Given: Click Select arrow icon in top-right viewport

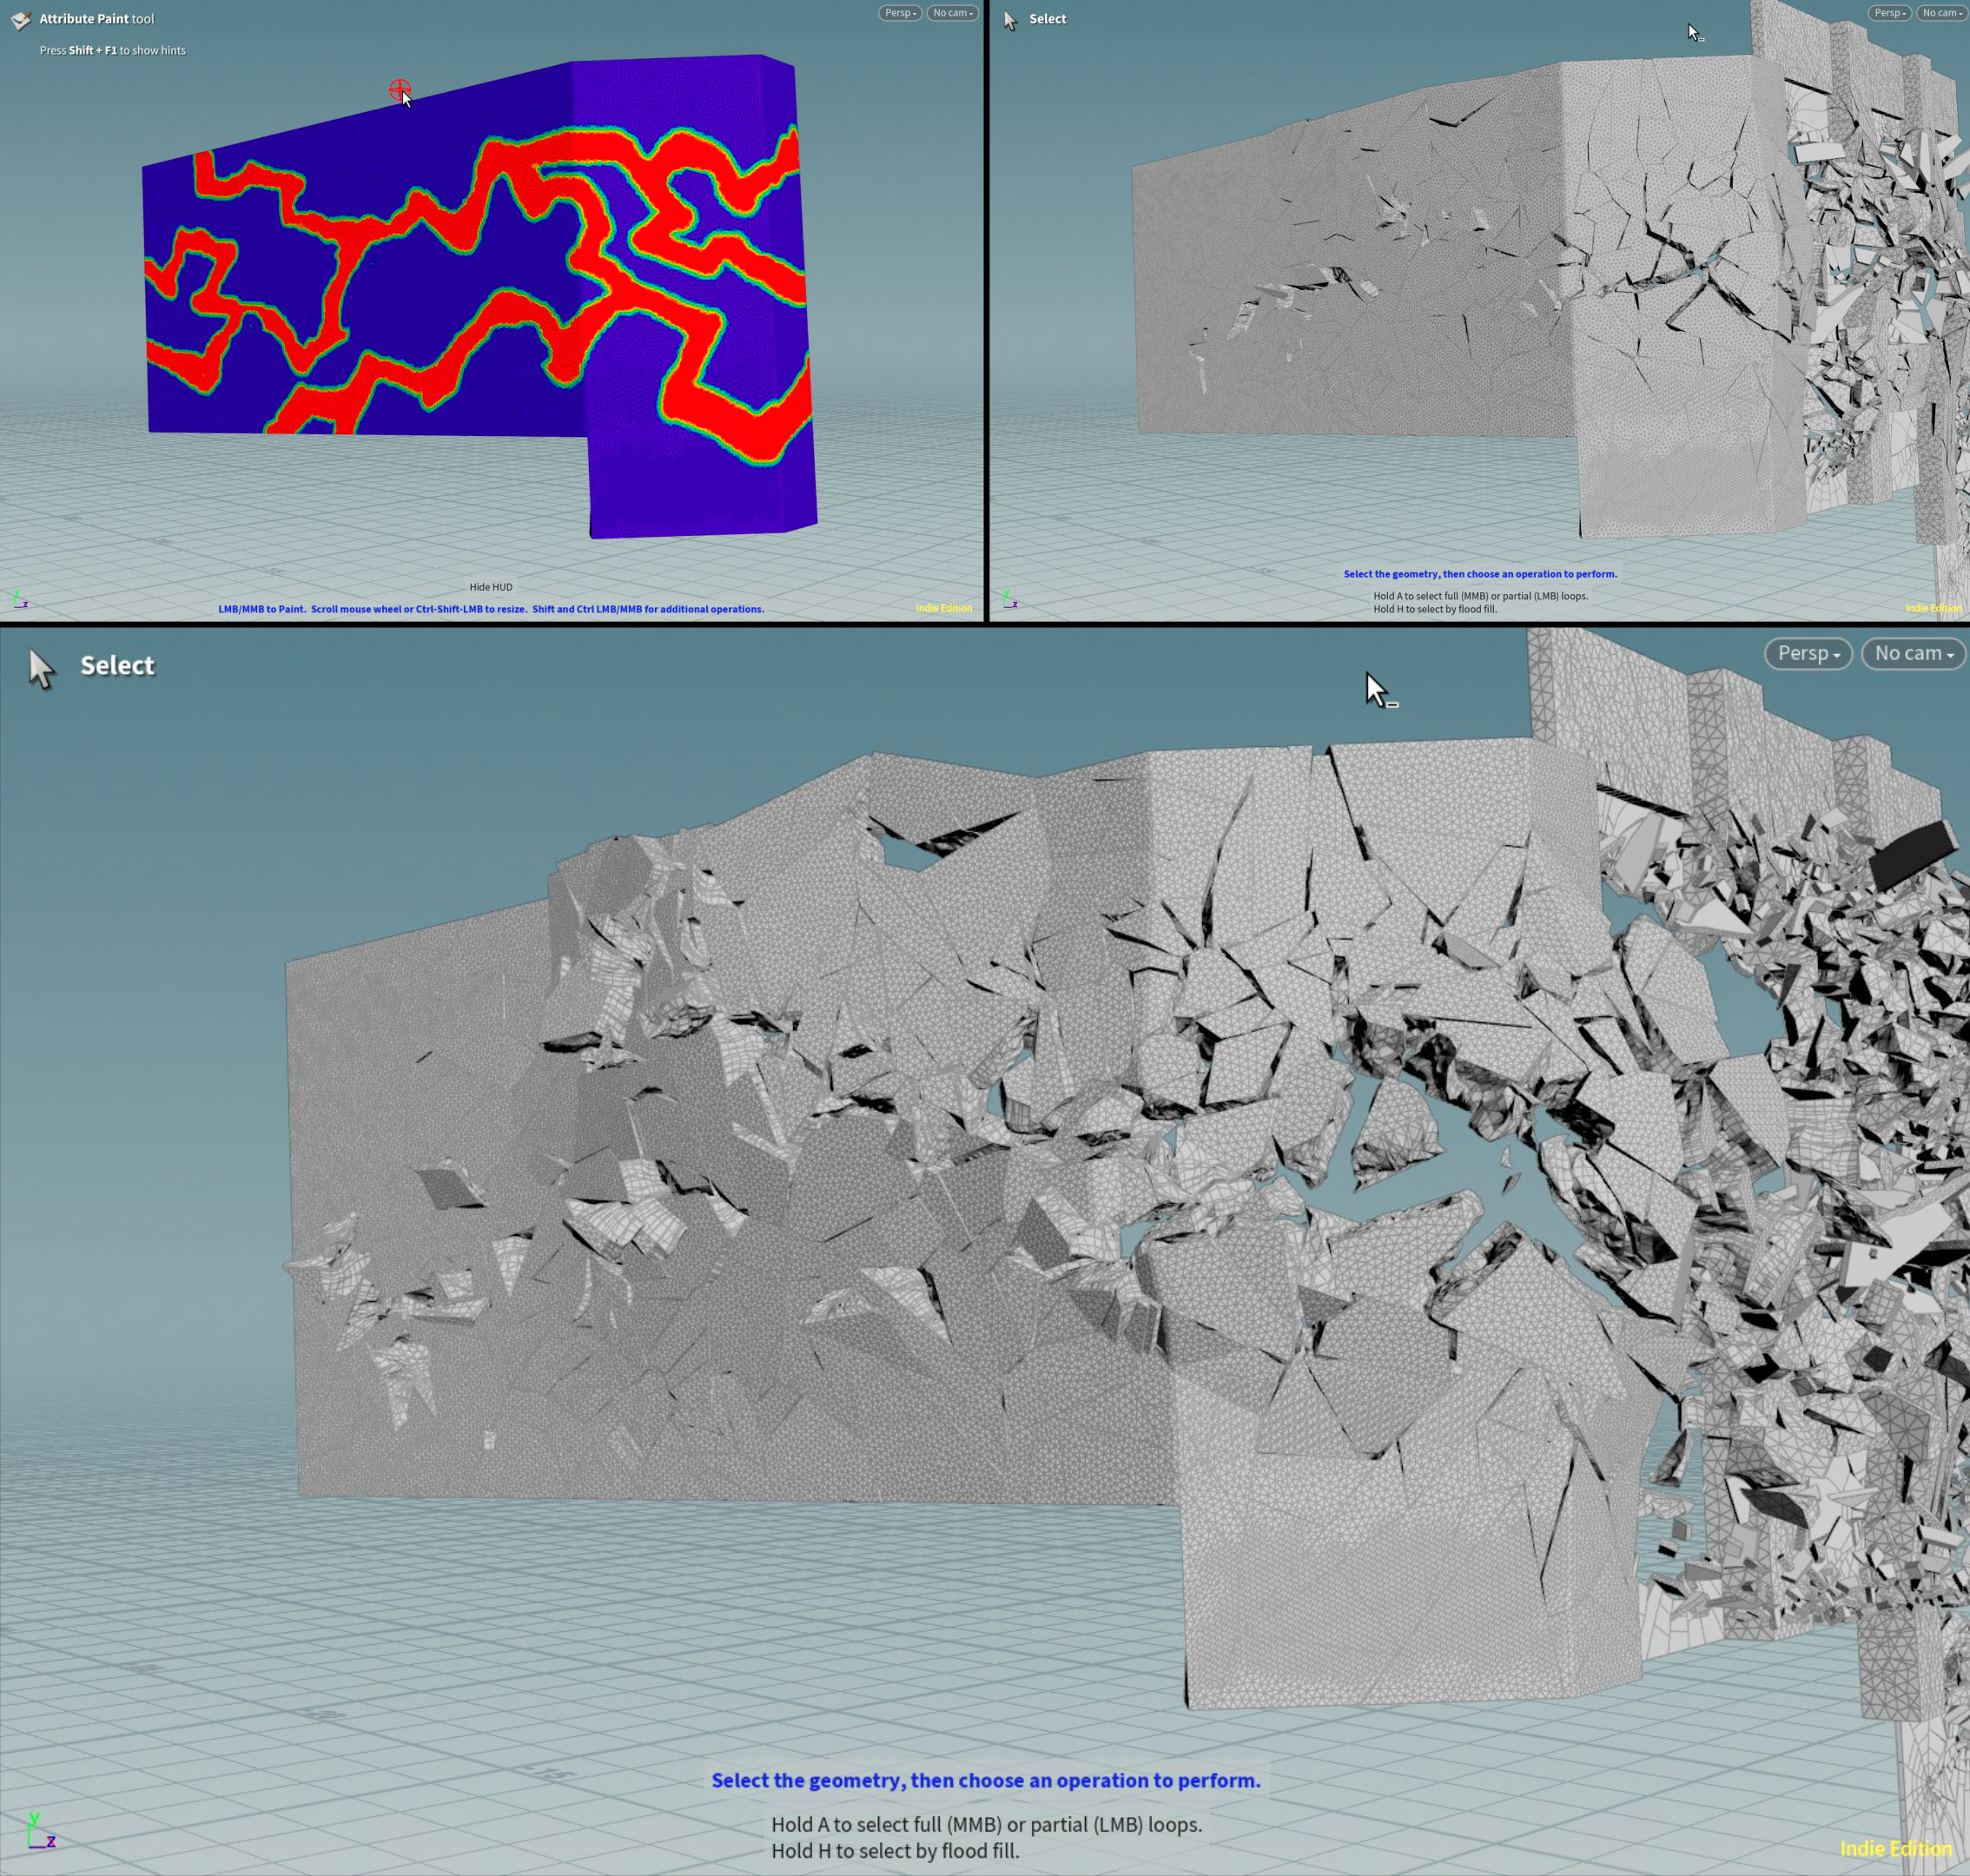Looking at the screenshot, I should pyautogui.click(x=1010, y=20).
